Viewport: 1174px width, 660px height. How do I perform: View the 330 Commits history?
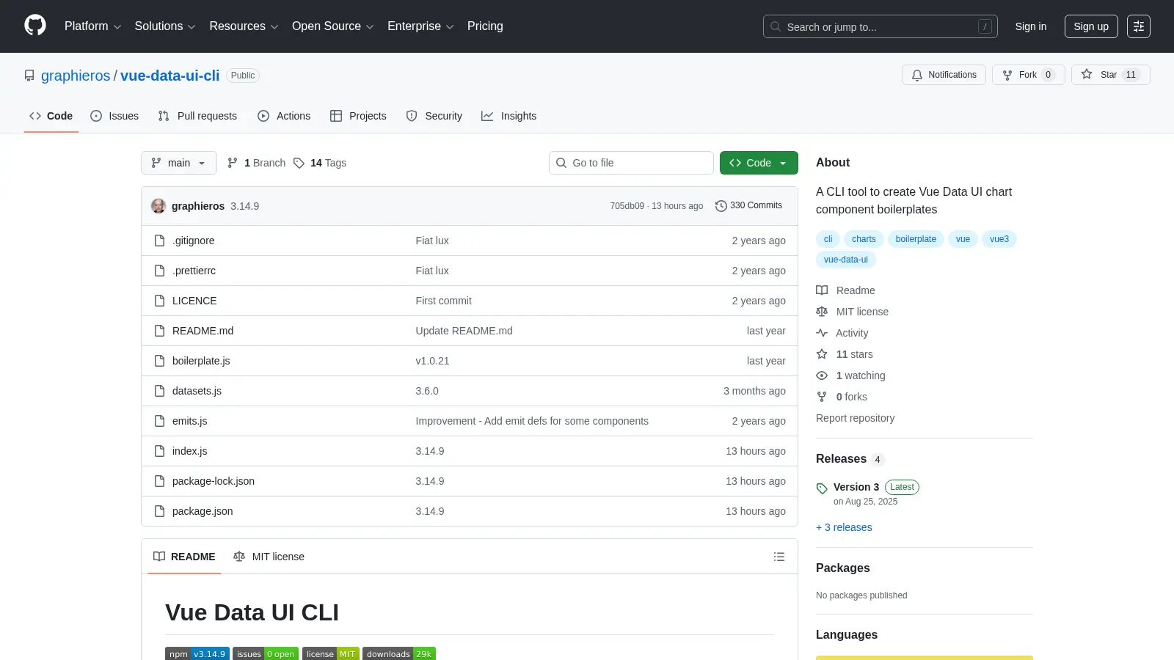click(x=748, y=206)
